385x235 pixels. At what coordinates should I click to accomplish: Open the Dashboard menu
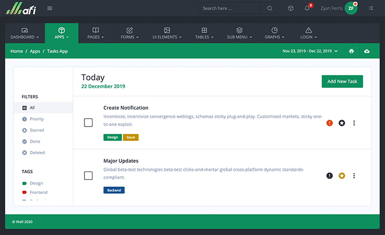[x=25, y=33]
